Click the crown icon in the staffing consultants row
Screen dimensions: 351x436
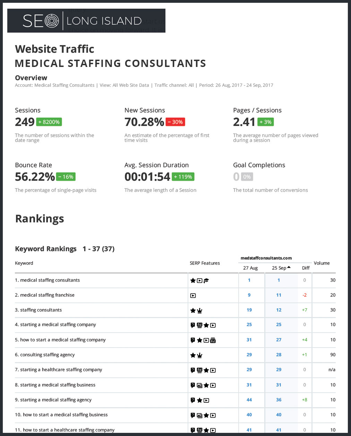pyautogui.click(x=199, y=310)
